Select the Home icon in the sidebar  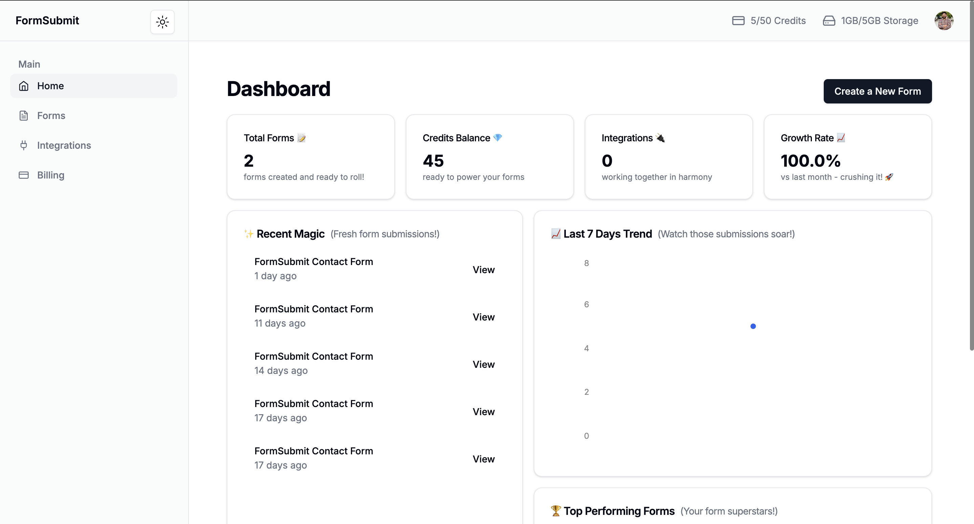click(23, 86)
